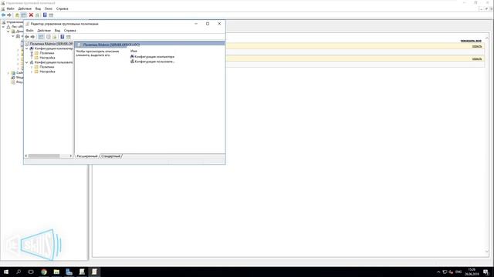Collapse Конфигурация компьютера node in editor tree
Screen dimensions: 494x277
(x=27, y=48)
